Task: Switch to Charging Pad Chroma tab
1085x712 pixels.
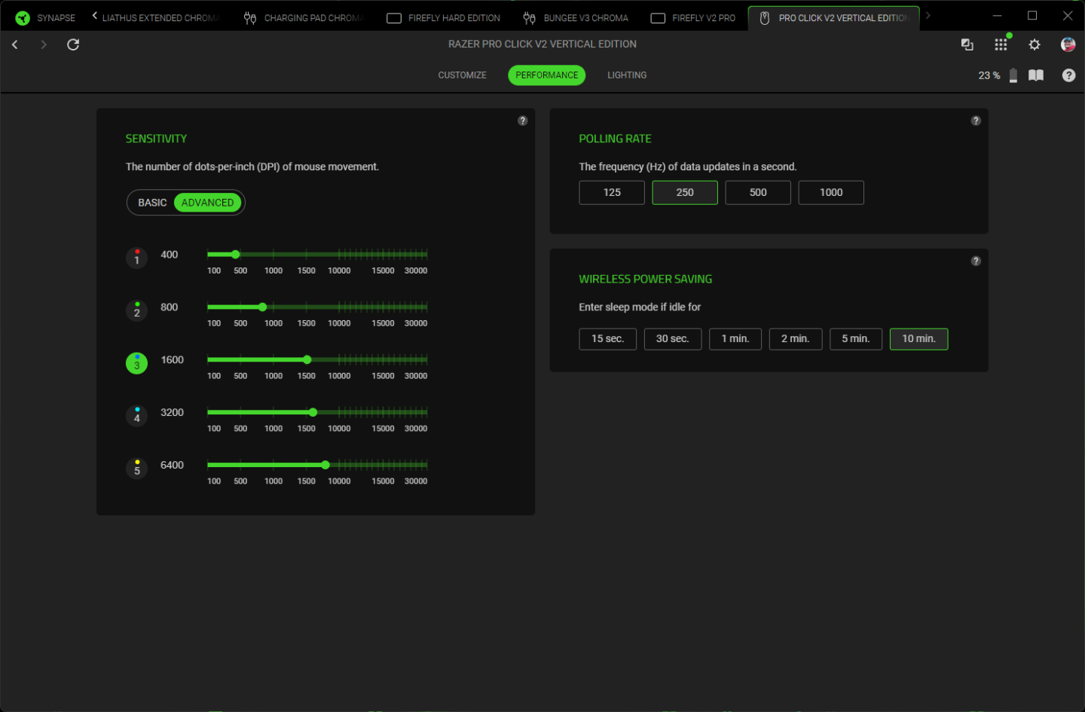Action: tap(304, 17)
